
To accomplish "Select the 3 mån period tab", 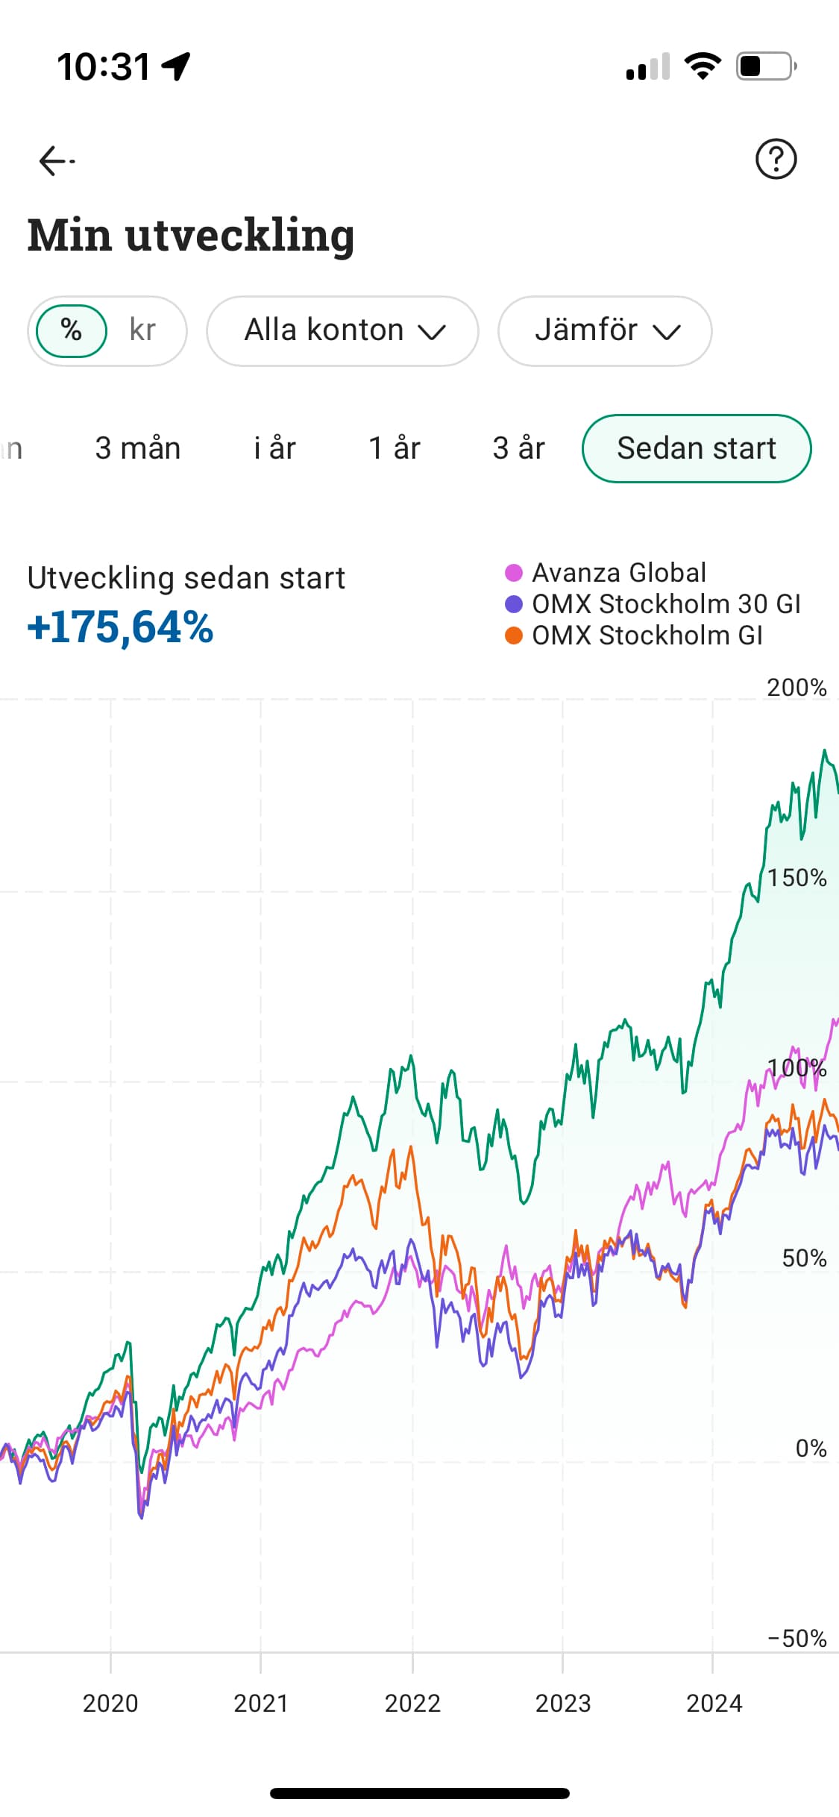I will (138, 448).
